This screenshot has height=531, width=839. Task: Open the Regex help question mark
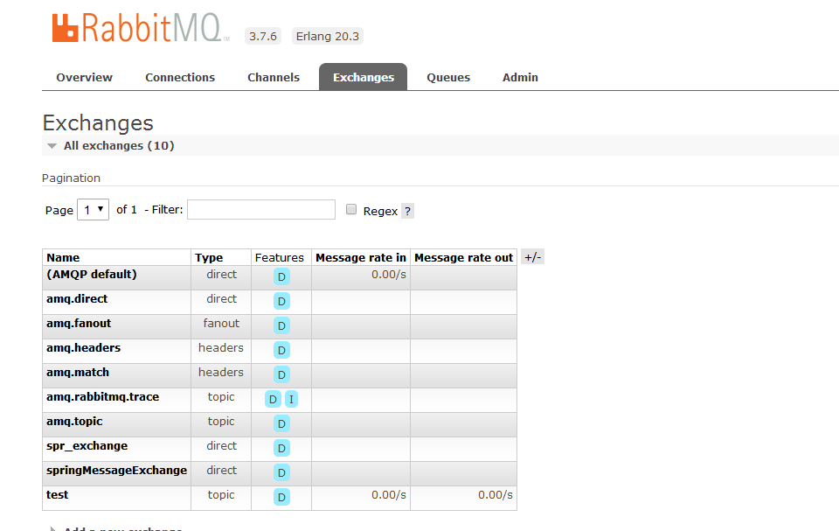tap(408, 211)
